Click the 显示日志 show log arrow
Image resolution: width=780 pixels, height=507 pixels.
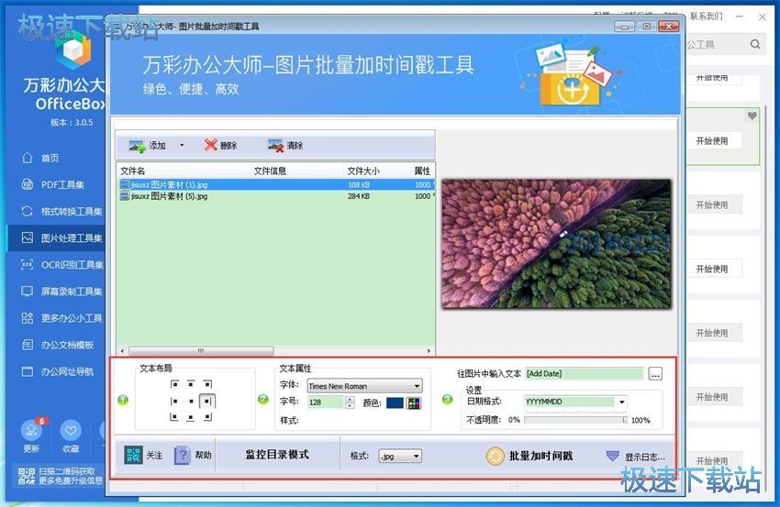[612, 456]
